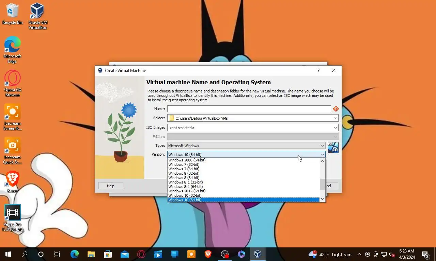
Task: Collapse the Version dropdown via its arrow
Action: click(x=322, y=155)
